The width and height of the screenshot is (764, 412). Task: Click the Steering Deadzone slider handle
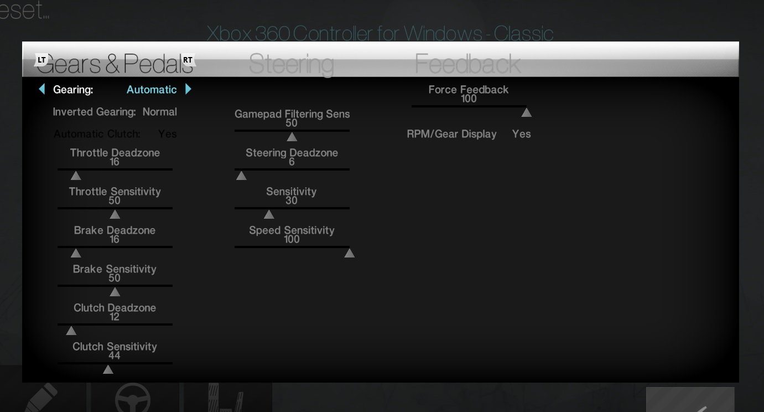tap(241, 176)
